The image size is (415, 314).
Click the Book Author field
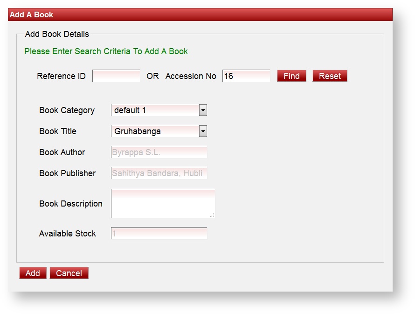coord(159,152)
